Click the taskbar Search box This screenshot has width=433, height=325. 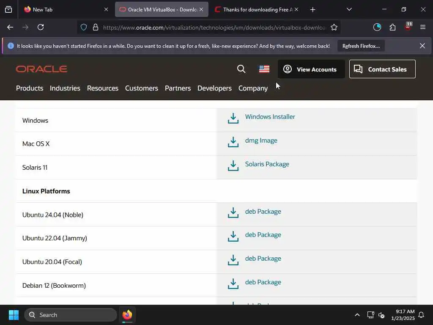(x=71, y=315)
